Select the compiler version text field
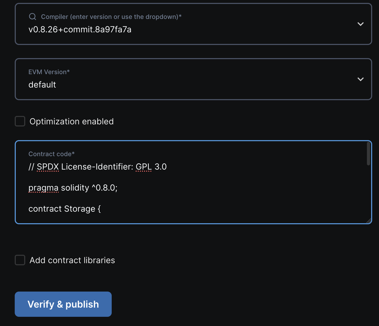This screenshot has width=379, height=326. tap(80, 29)
